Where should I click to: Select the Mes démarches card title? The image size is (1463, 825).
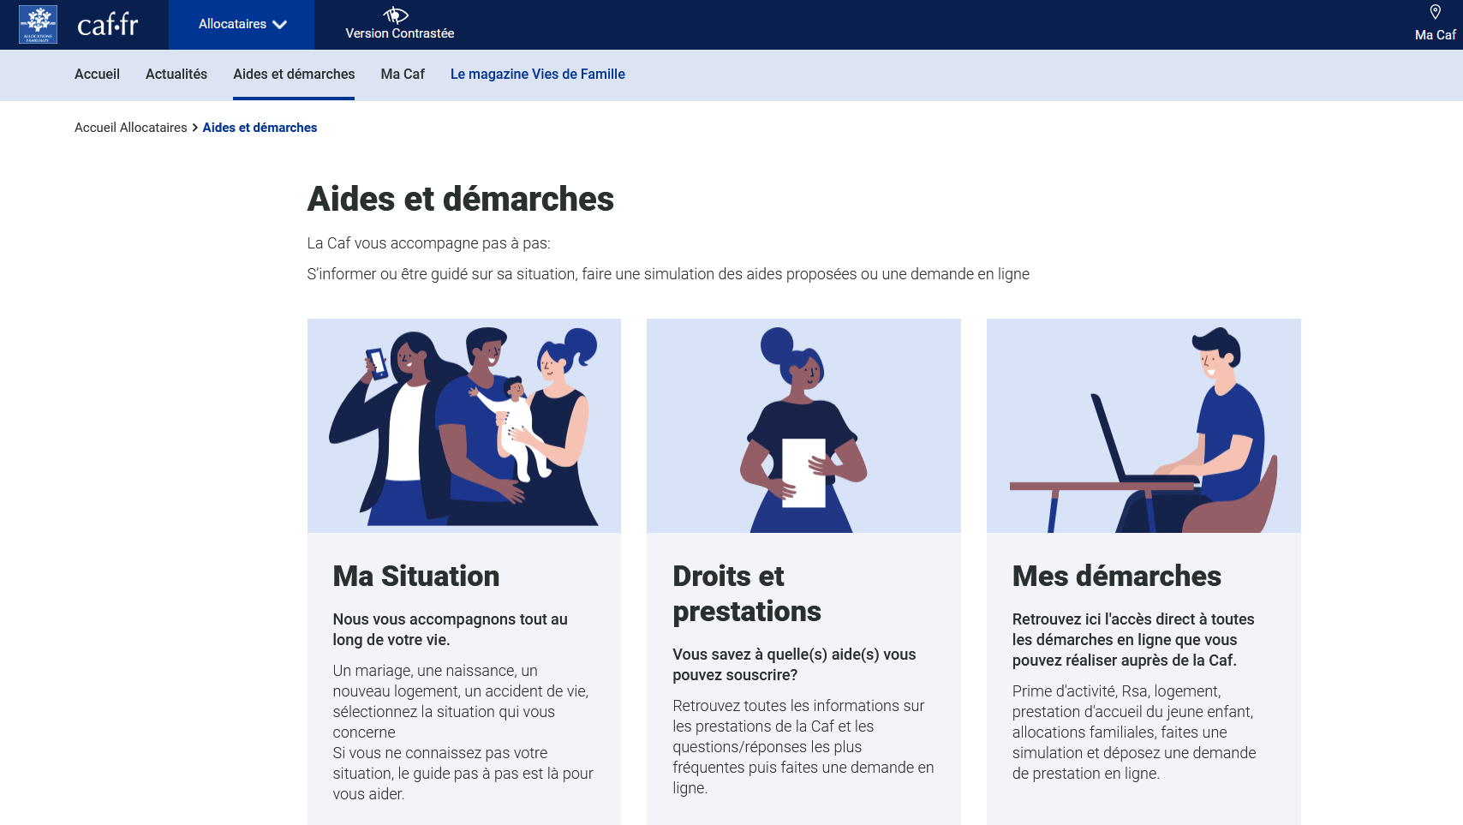[1116, 577]
